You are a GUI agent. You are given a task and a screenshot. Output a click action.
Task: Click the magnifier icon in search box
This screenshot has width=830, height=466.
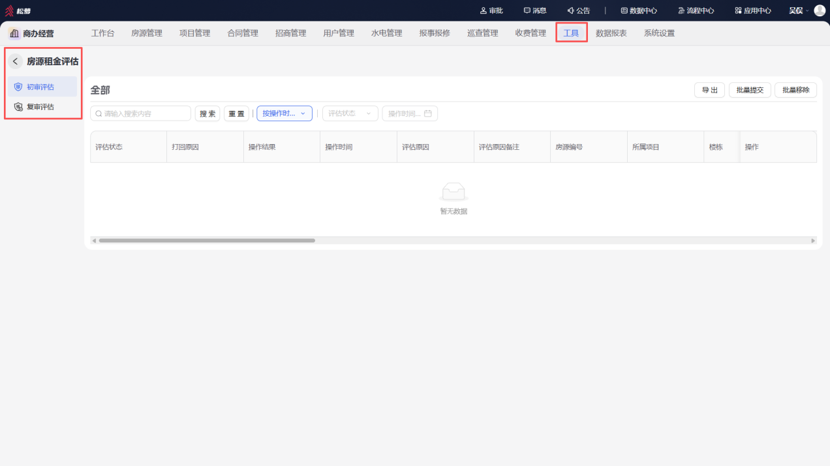pyautogui.click(x=99, y=113)
